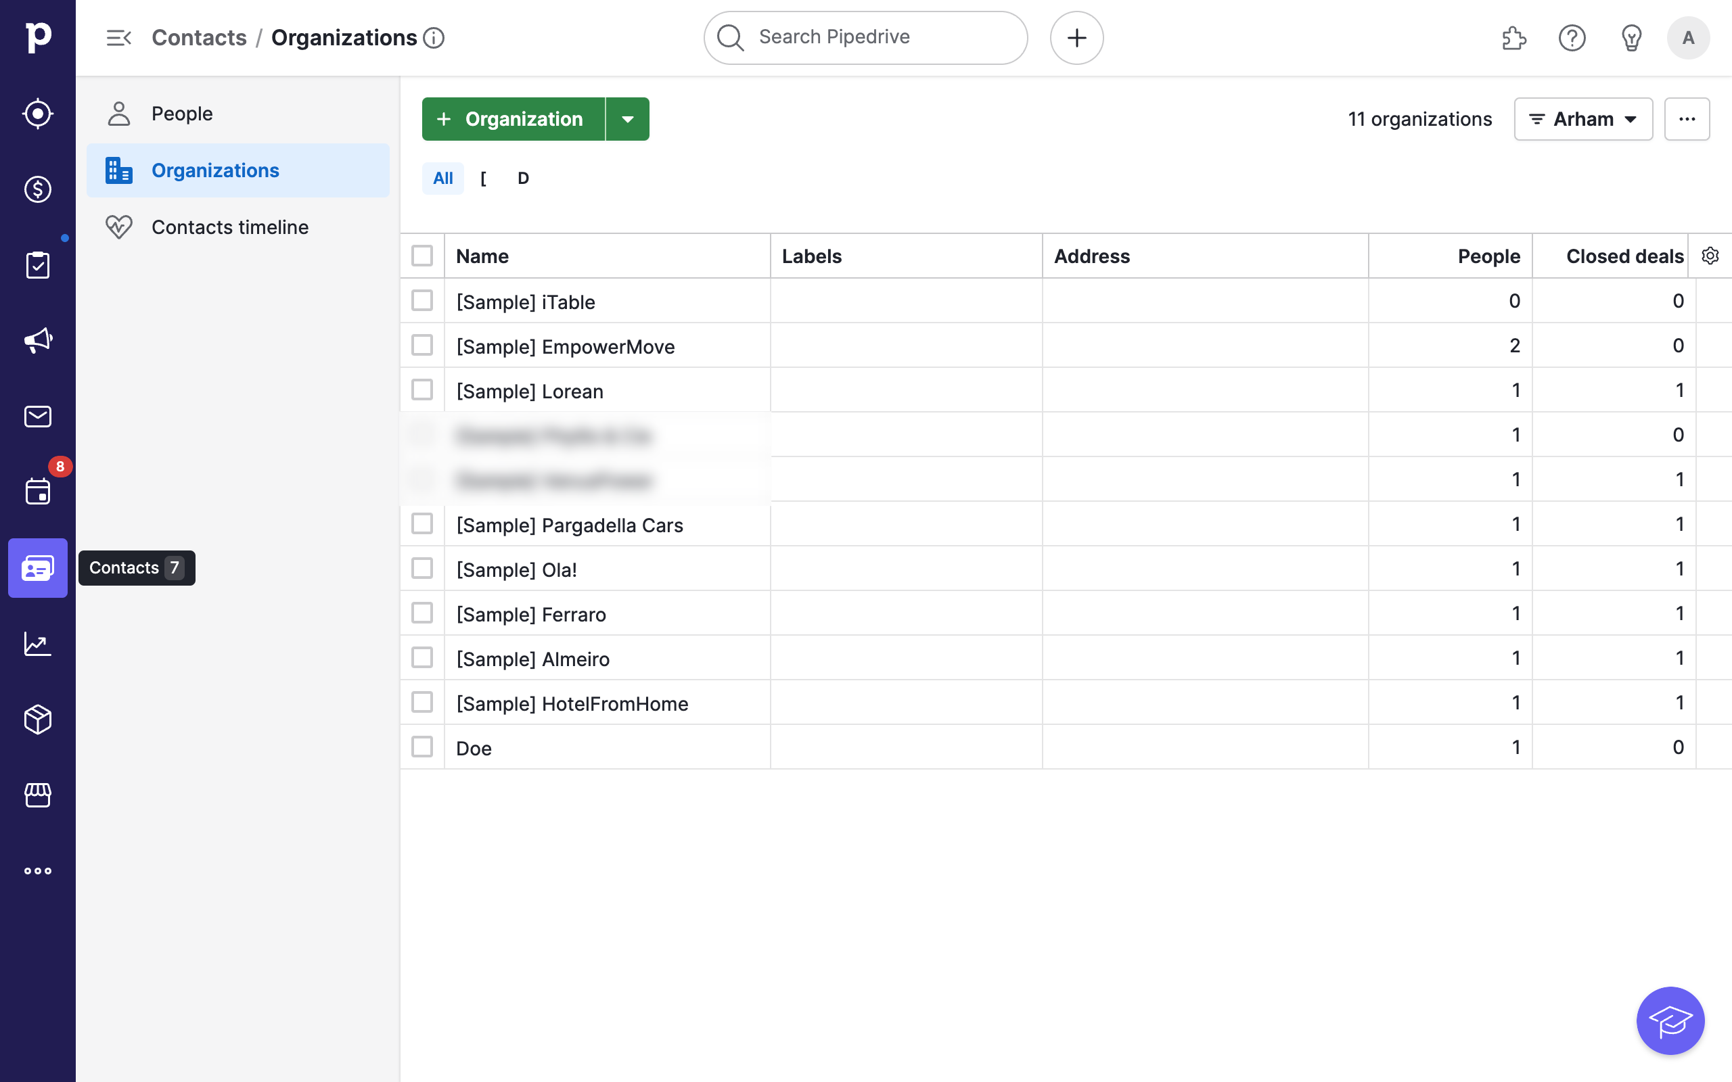Viewport: 1732px width, 1082px height.
Task: Open Insights chart icon in sidebar
Action: click(x=37, y=643)
